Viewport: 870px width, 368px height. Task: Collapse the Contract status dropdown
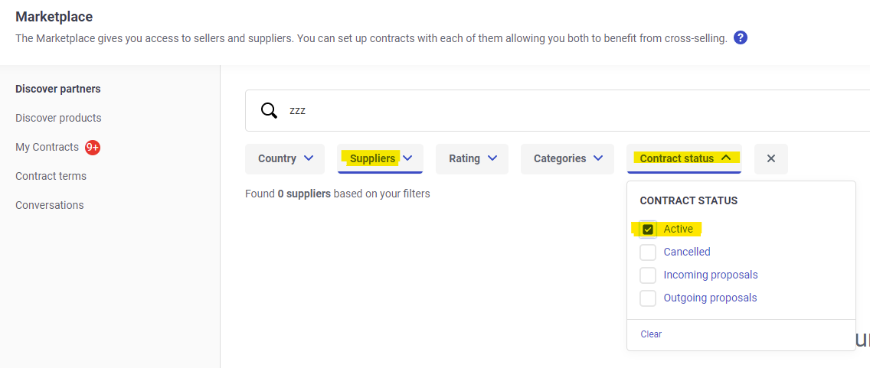tap(684, 158)
